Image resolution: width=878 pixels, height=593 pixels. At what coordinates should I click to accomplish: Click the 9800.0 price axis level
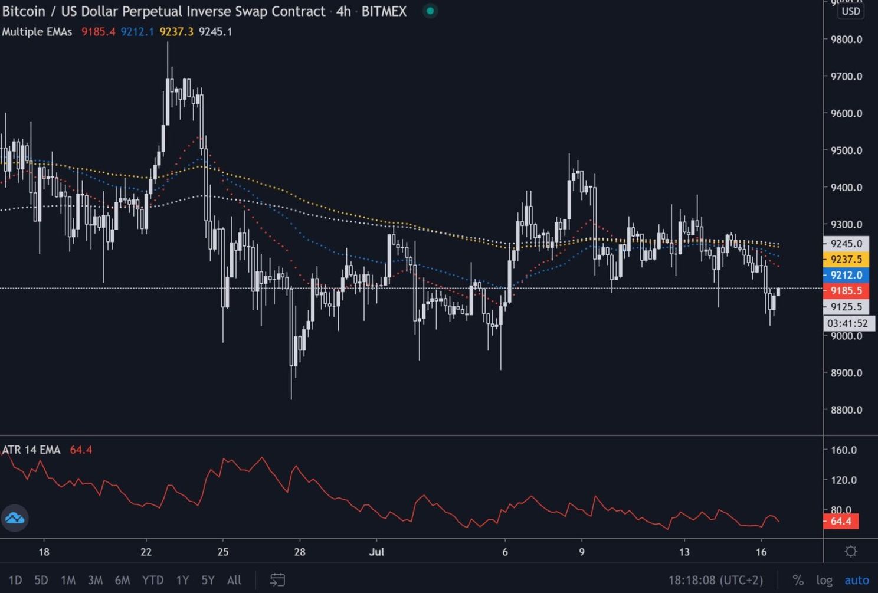846,40
